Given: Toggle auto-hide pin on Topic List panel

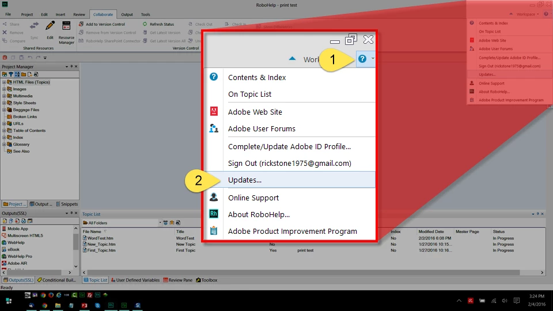Looking at the screenshot, I should (x=537, y=214).
